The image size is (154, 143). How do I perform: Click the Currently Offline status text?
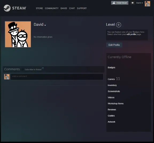coord(120,57)
